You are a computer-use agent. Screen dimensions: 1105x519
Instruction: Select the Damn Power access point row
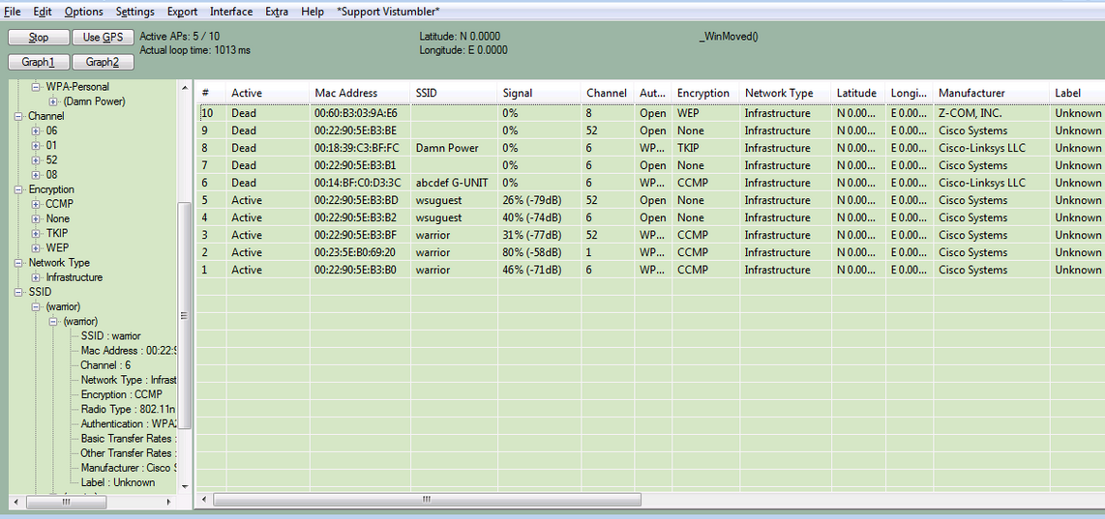pos(447,148)
